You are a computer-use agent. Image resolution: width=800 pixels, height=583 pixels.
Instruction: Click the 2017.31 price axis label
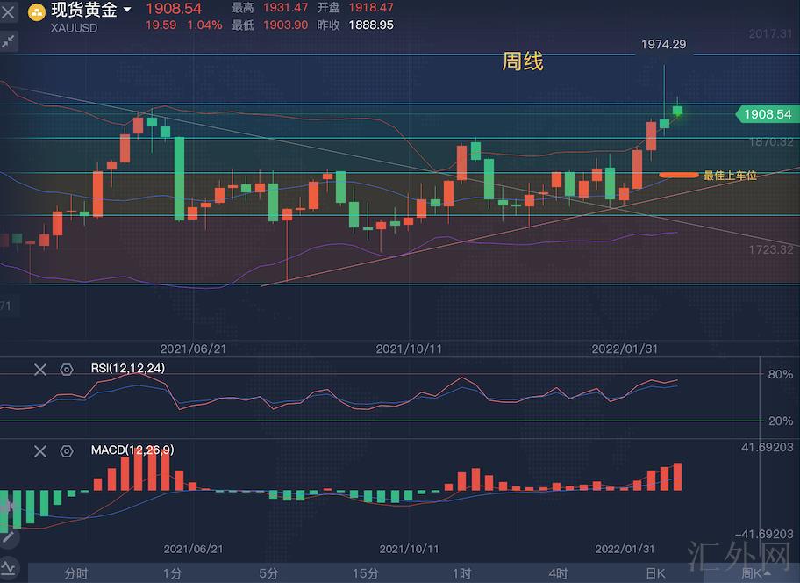[x=771, y=33]
